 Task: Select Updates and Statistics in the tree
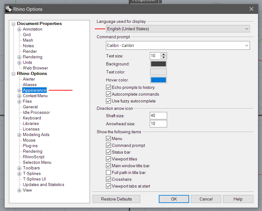pyautogui.click(x=44, y=185)
